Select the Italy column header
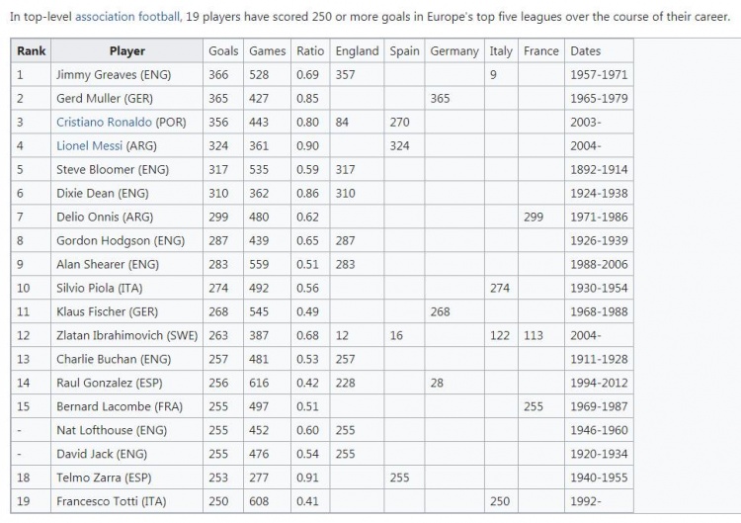 click(501, 50)
